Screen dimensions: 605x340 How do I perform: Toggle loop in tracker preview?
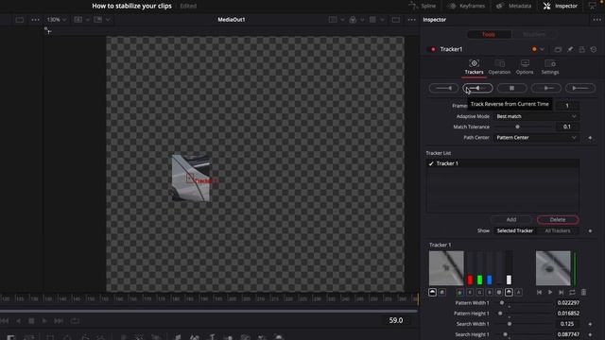[572, 293]
